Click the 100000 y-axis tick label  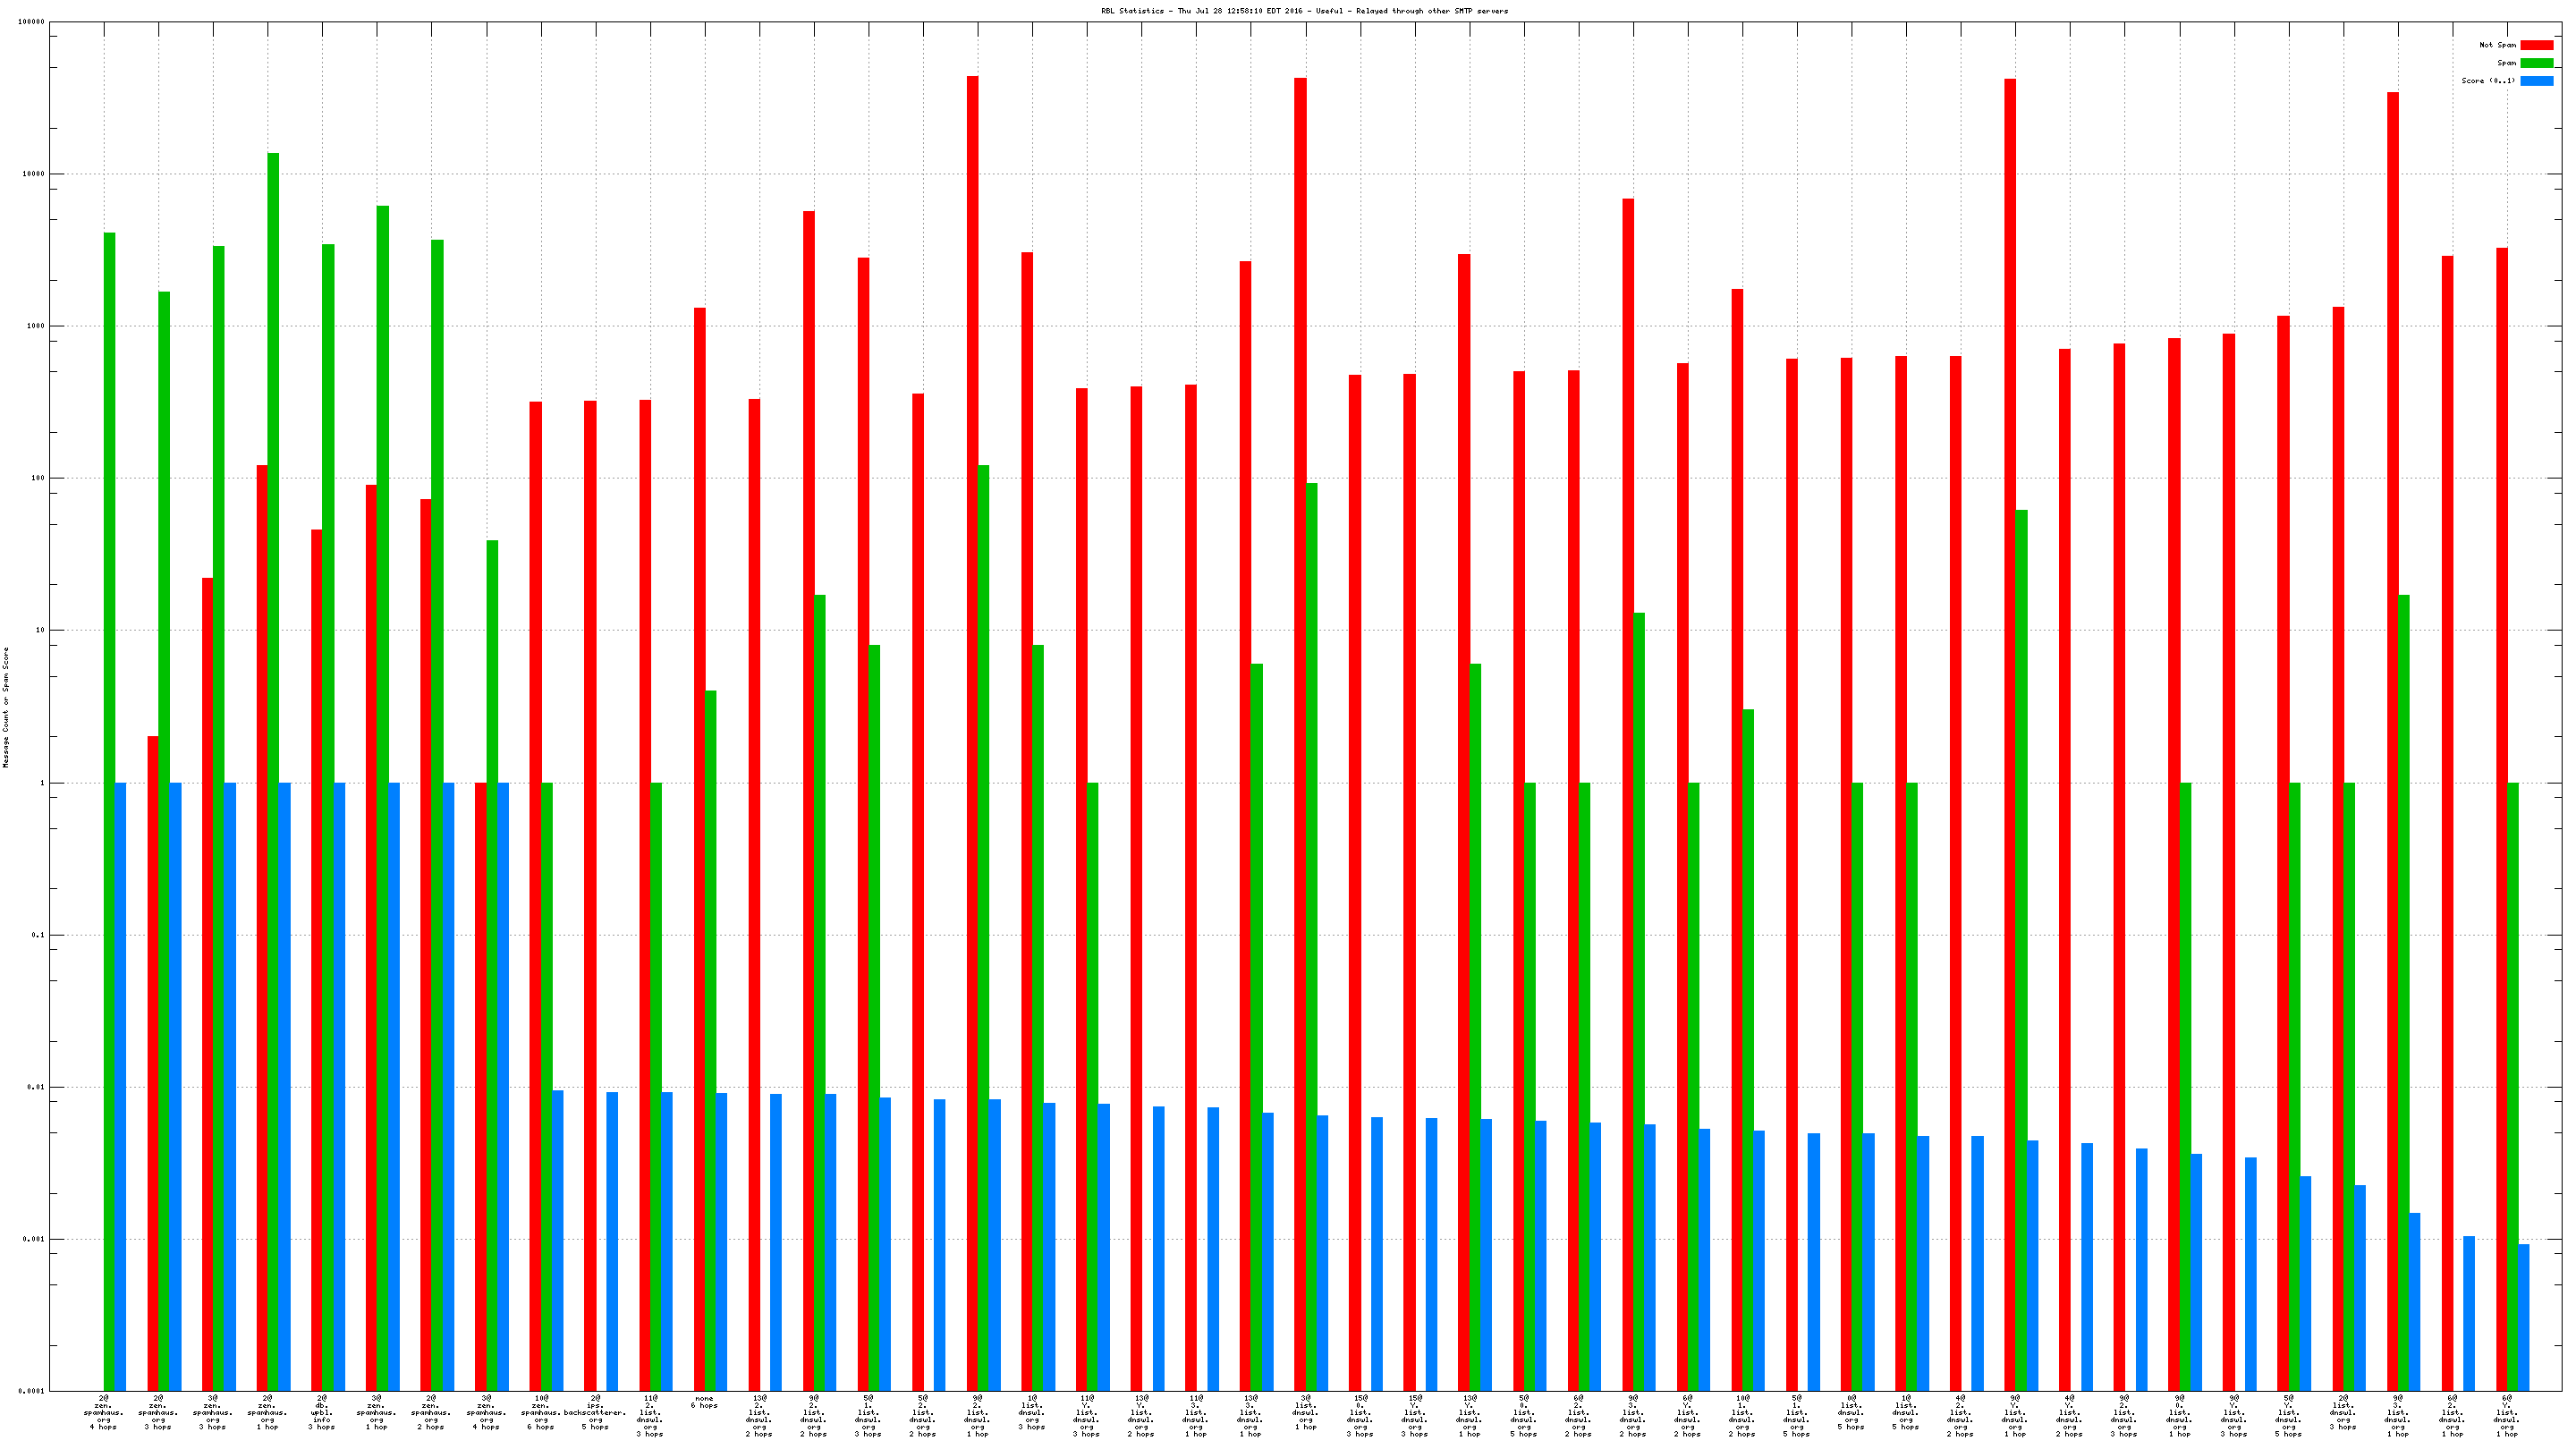point(30,22)
